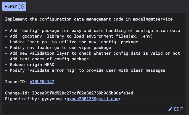Open the gyoue200125@gmail.com email link
Screen dimensions: 189x115
[x=93, y=99]
